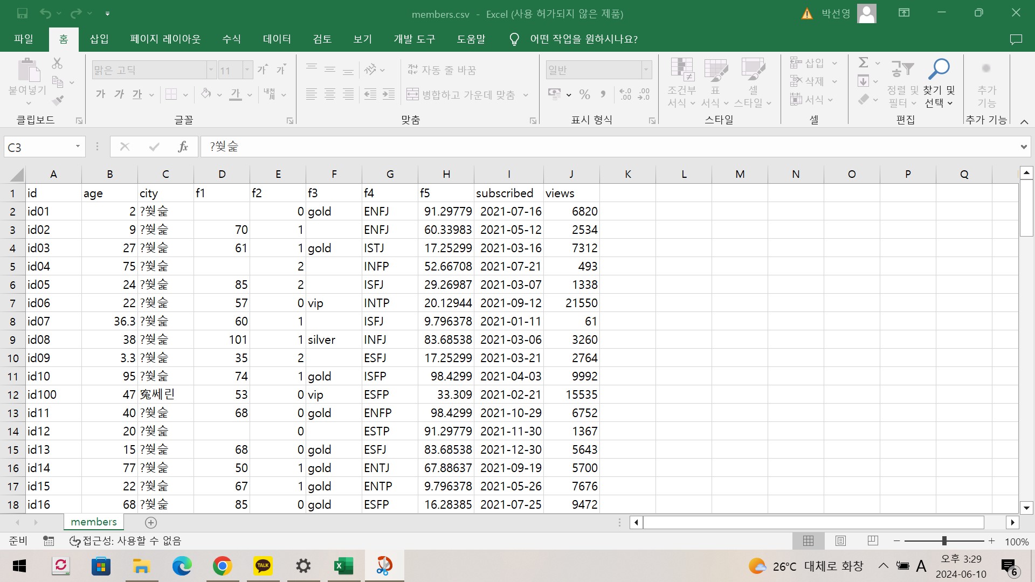
Task: Click the Cut scissors icon
Action: [57, 64]
